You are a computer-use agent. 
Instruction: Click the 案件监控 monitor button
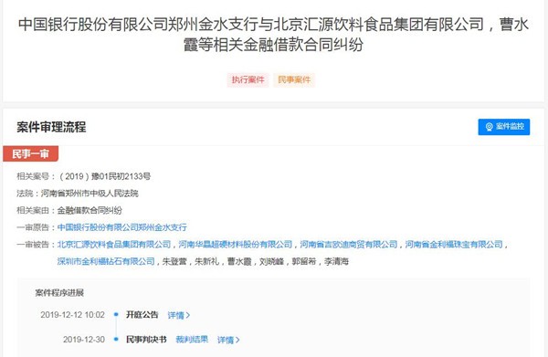[503, 126]
